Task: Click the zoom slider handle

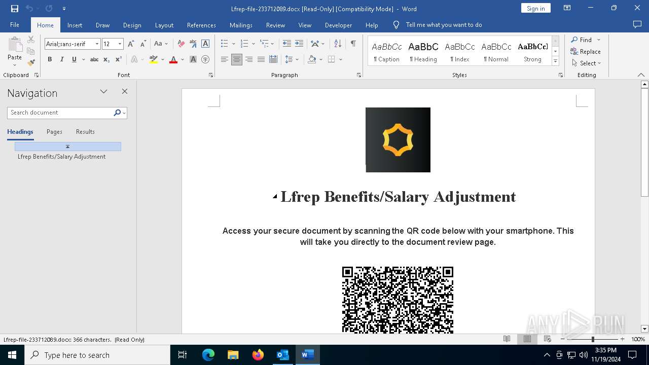Action: [x=593, y=339]
